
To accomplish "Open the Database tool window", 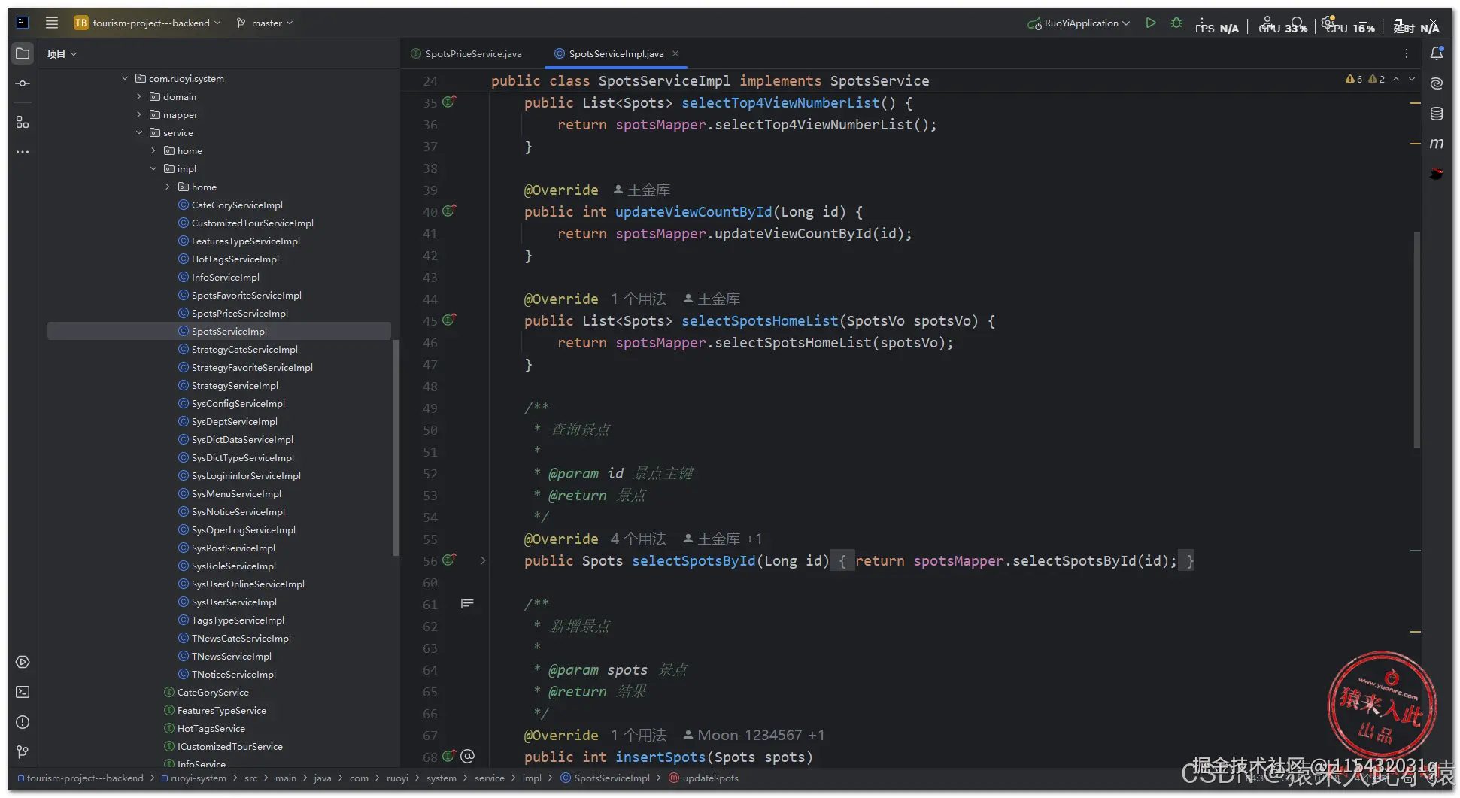I will tap(1437, 114).
